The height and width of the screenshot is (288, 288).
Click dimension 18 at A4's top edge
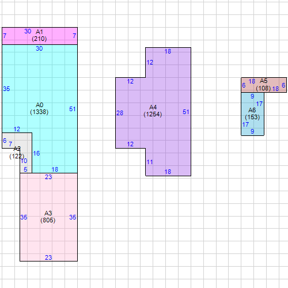(168, 51)
